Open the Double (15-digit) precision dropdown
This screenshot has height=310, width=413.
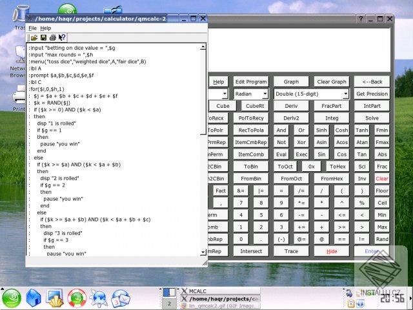311,94
